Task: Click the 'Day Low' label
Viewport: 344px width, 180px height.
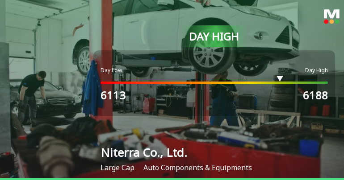Action: click(x=111, y=70)
